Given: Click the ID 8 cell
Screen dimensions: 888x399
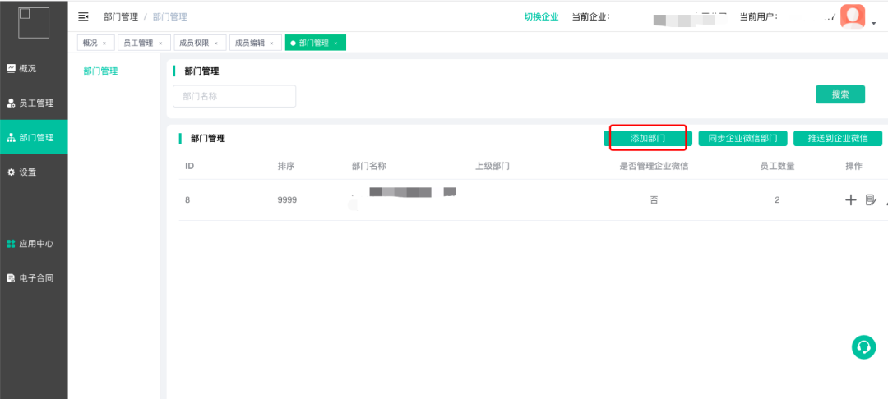Looking at the screenshot, I should [187, 200].
